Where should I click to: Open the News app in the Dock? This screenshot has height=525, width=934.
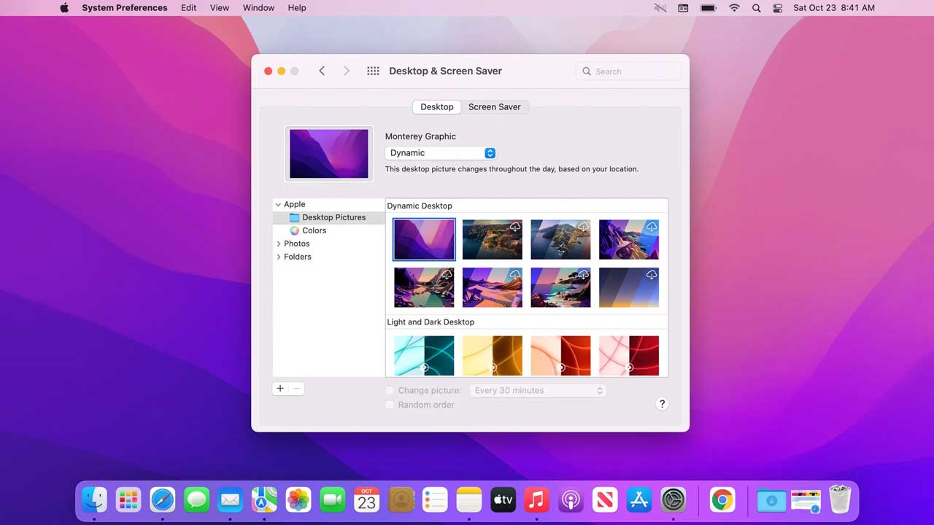(x=605, y=499)
